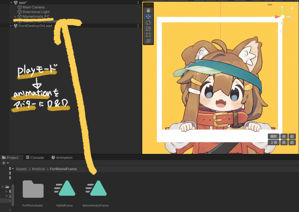Select DontDestroyOnLoad in the hierarchy
The height and width of the screenshot is (212, 299).
click(35, 26)
